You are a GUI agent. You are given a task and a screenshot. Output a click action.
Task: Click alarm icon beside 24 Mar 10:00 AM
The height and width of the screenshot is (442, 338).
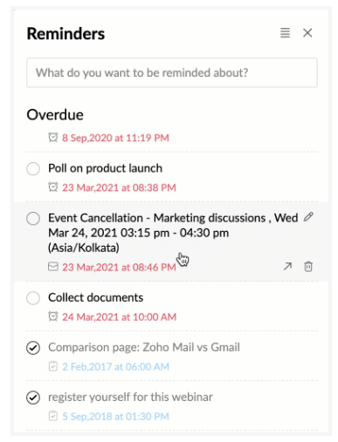(53, 316)
